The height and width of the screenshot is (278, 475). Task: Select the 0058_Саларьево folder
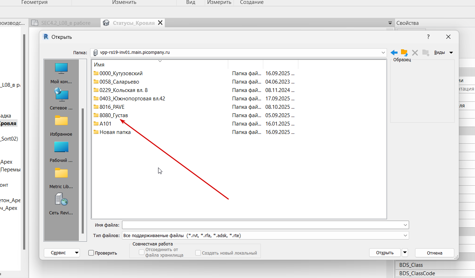(119, 82)
